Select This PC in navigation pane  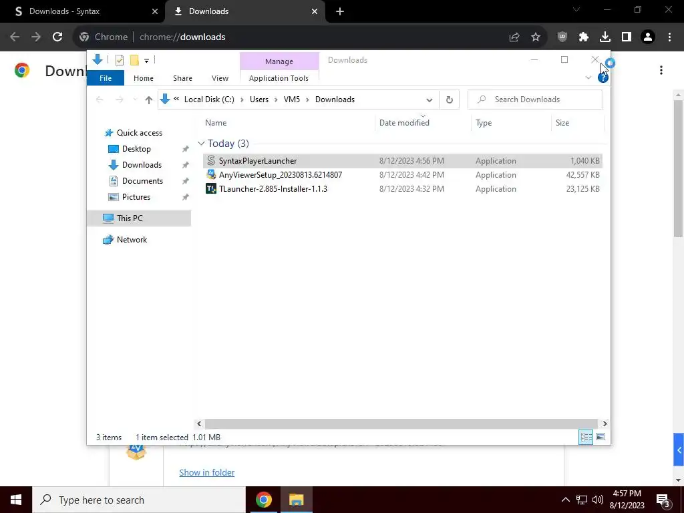click(139, 218)
